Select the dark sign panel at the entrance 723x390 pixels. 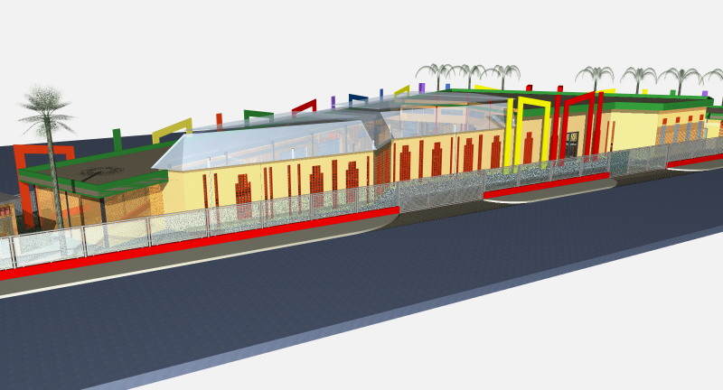click(573, 142)
